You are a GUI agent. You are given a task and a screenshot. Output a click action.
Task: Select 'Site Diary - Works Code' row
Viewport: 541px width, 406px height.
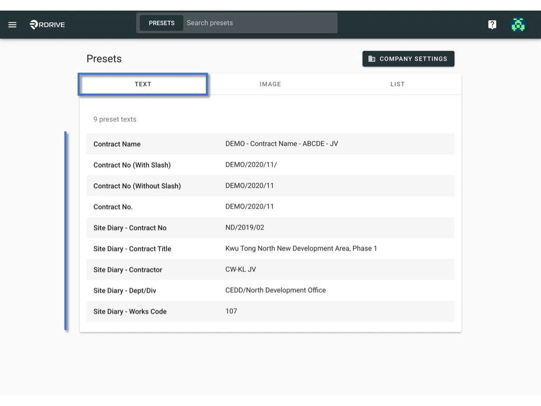270,311
